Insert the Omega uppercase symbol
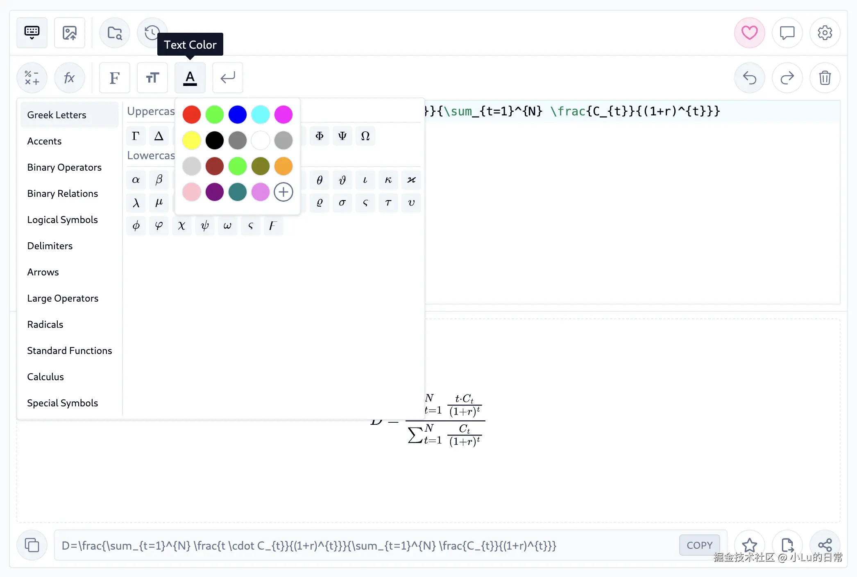 365,136
